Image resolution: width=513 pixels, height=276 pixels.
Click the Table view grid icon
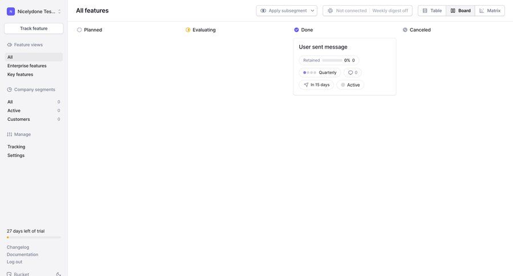[425, 11]
